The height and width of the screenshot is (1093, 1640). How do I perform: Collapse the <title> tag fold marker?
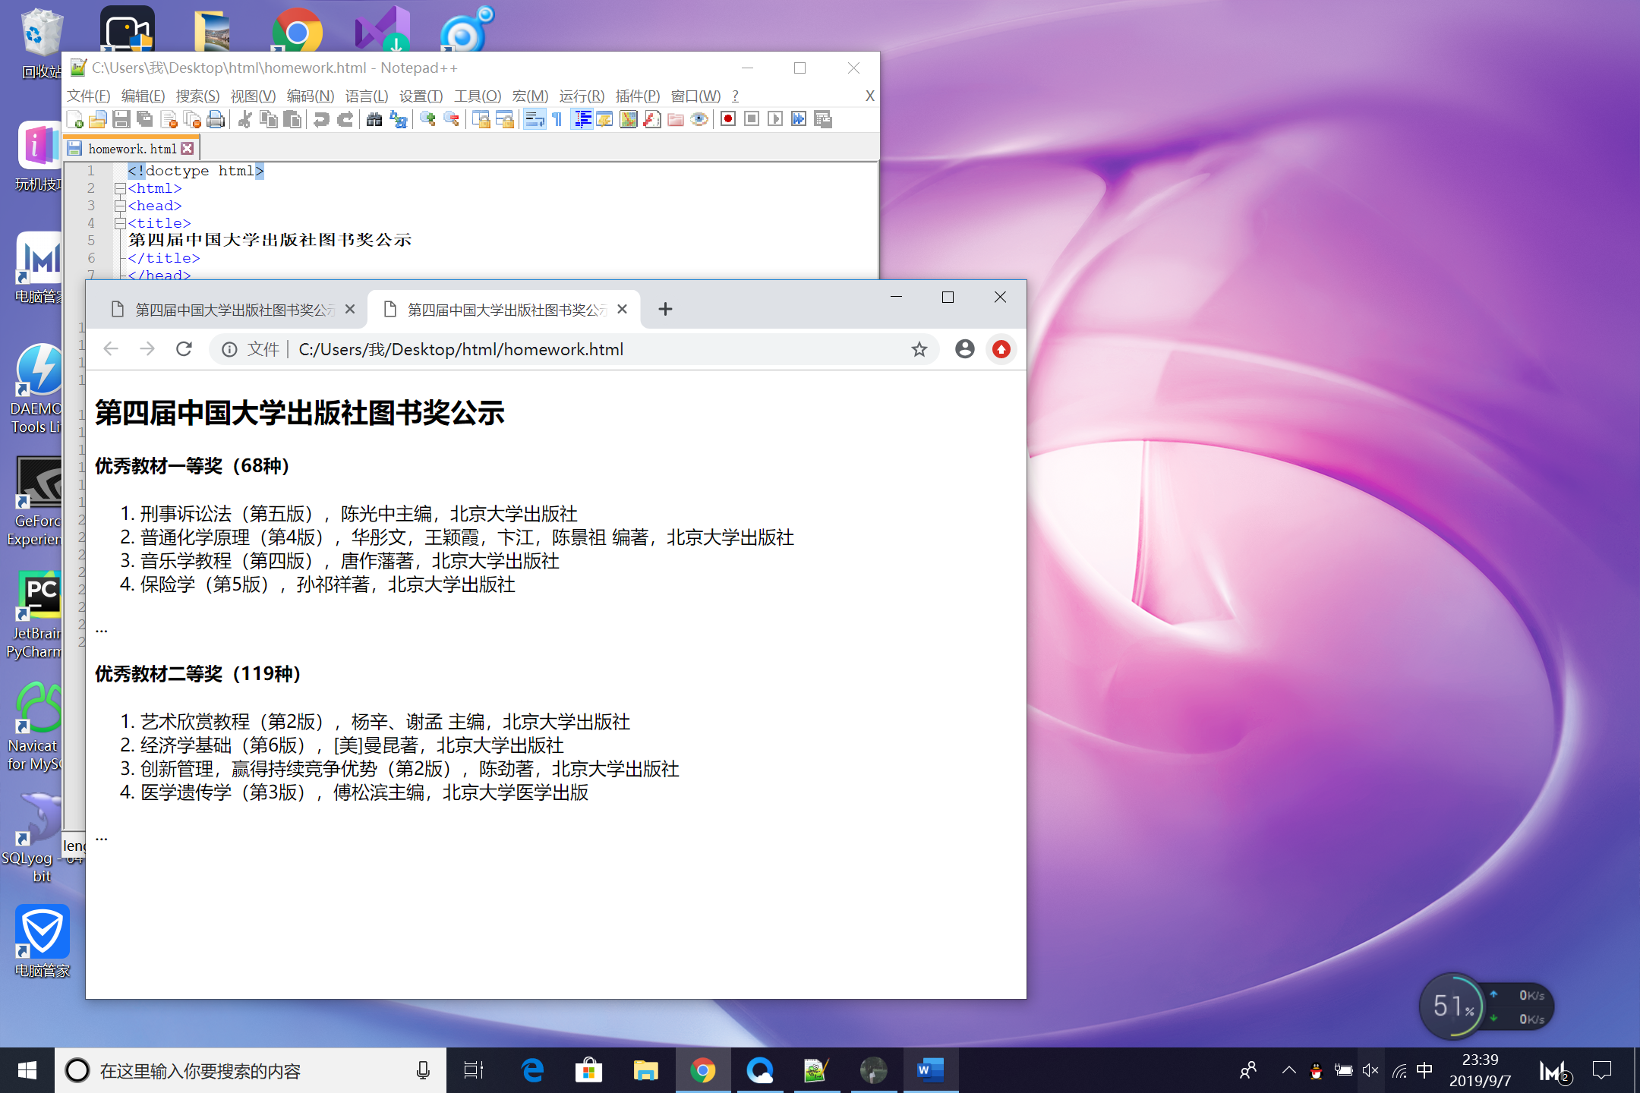pos(120,223)
